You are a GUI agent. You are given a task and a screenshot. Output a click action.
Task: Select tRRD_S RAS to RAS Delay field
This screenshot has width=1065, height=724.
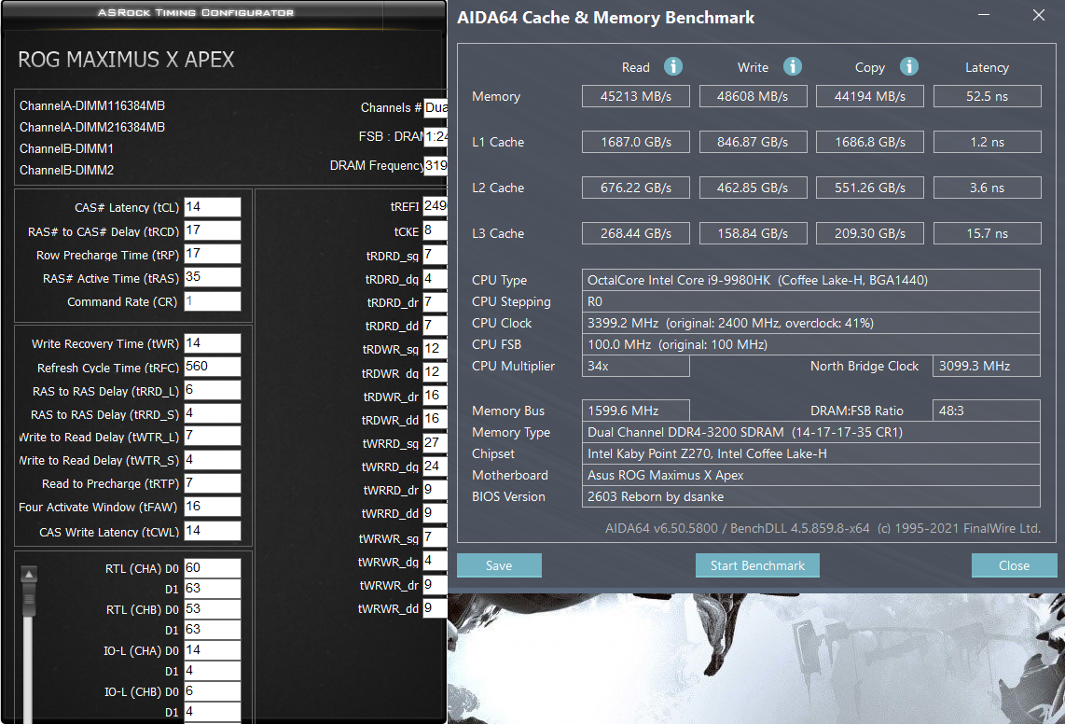[x=213, y=413]
